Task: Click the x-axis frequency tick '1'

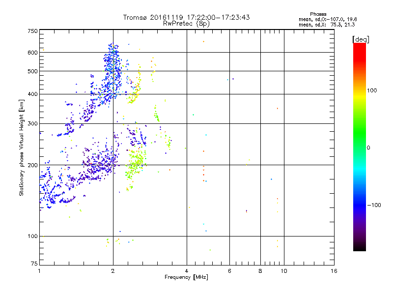Action: [39, 271]
